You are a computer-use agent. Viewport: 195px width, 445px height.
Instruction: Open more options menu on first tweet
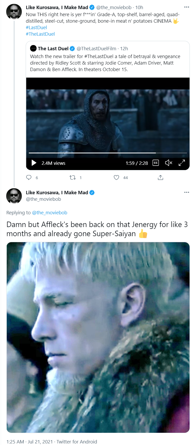click(187, 7)
